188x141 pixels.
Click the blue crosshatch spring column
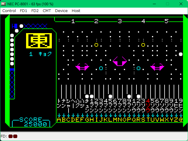click(12, 84)
